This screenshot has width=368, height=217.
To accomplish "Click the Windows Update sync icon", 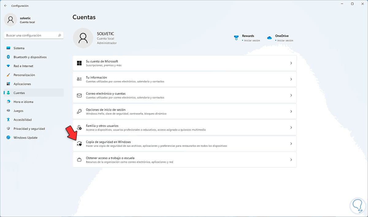I will tap(8, 138).
